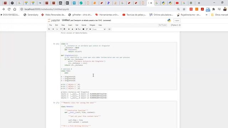The height and width of the screenshot is (128, 228).
Task: Select the In [7] Memento class cell
Action: click(x=119, y=114)
